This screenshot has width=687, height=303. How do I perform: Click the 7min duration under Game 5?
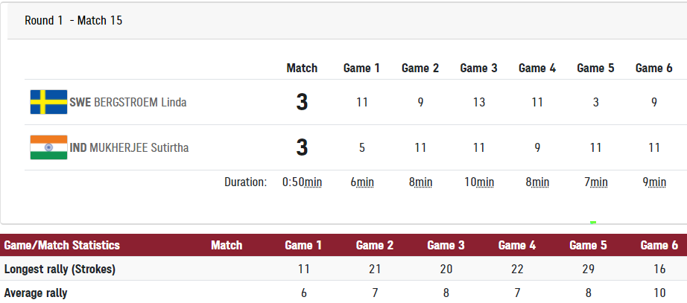pyautogui.click(x=596, y=182)
